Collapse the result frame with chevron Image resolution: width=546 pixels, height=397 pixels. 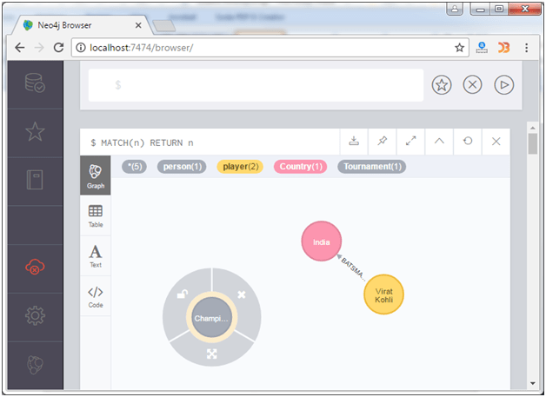click(439, 142)
